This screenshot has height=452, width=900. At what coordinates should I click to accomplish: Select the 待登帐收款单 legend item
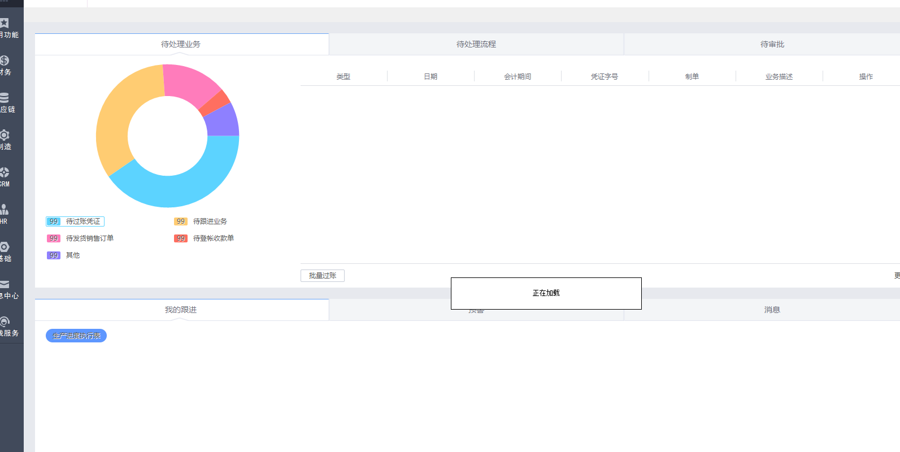pos(204,238)
